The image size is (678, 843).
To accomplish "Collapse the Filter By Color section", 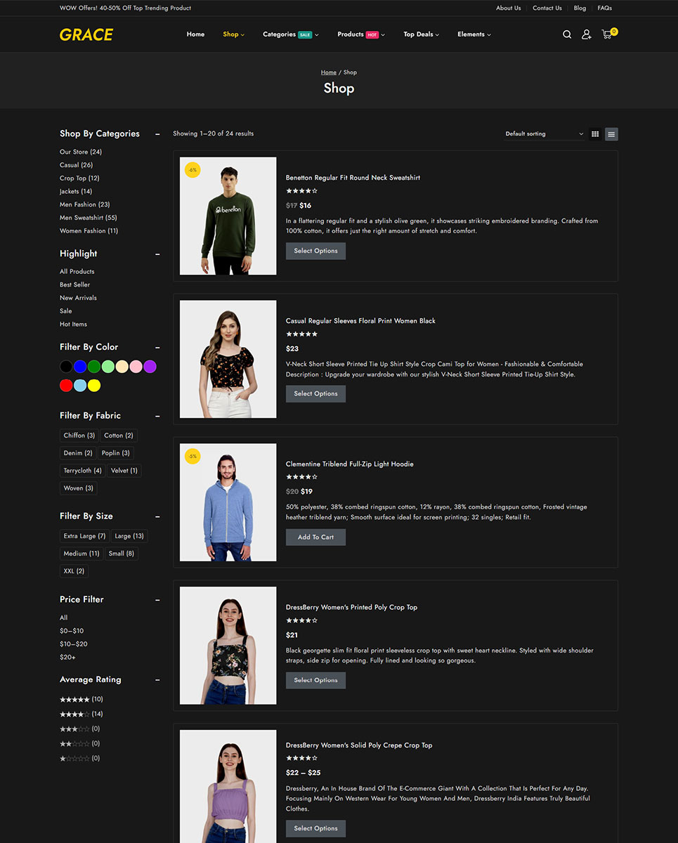I will click(x=157, y=348).
